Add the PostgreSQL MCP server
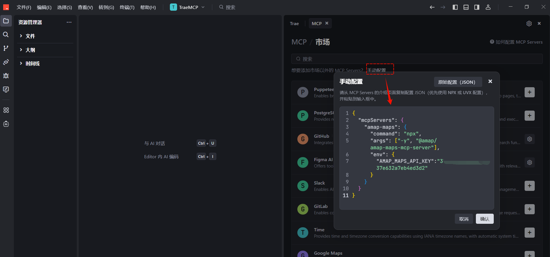The height and width of the screenshot is (257, 550). [x=530, y=116]
